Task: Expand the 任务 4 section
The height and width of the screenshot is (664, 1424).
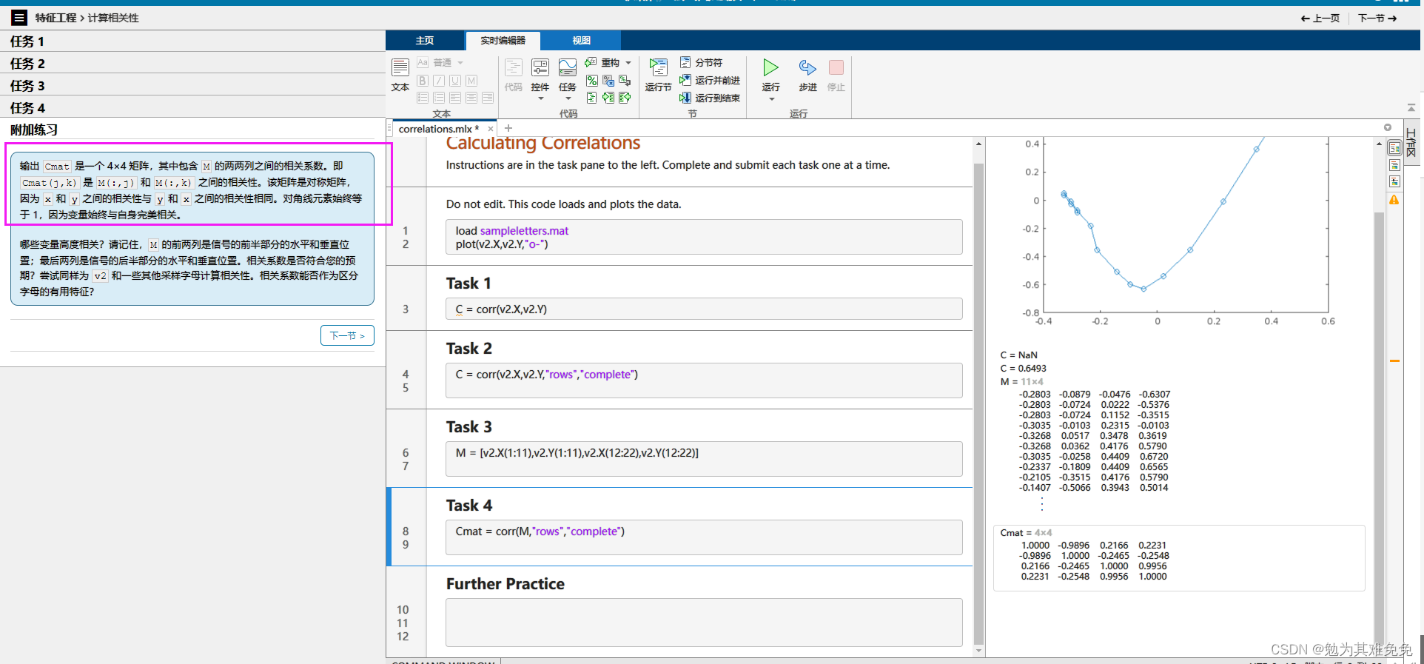Action: point(192,108)
